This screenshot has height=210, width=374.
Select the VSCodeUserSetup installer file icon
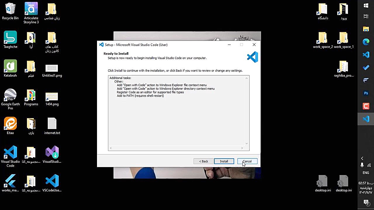[x=52, y=183]
